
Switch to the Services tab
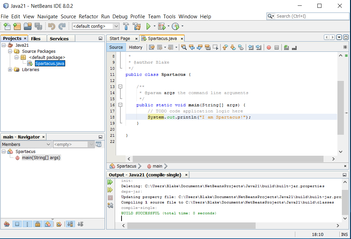point(59,39)
